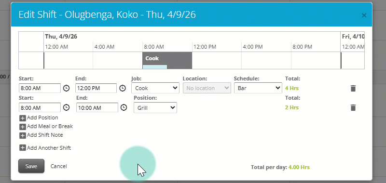
Task: Cancel editing the shift
Action: click(58, 166)
